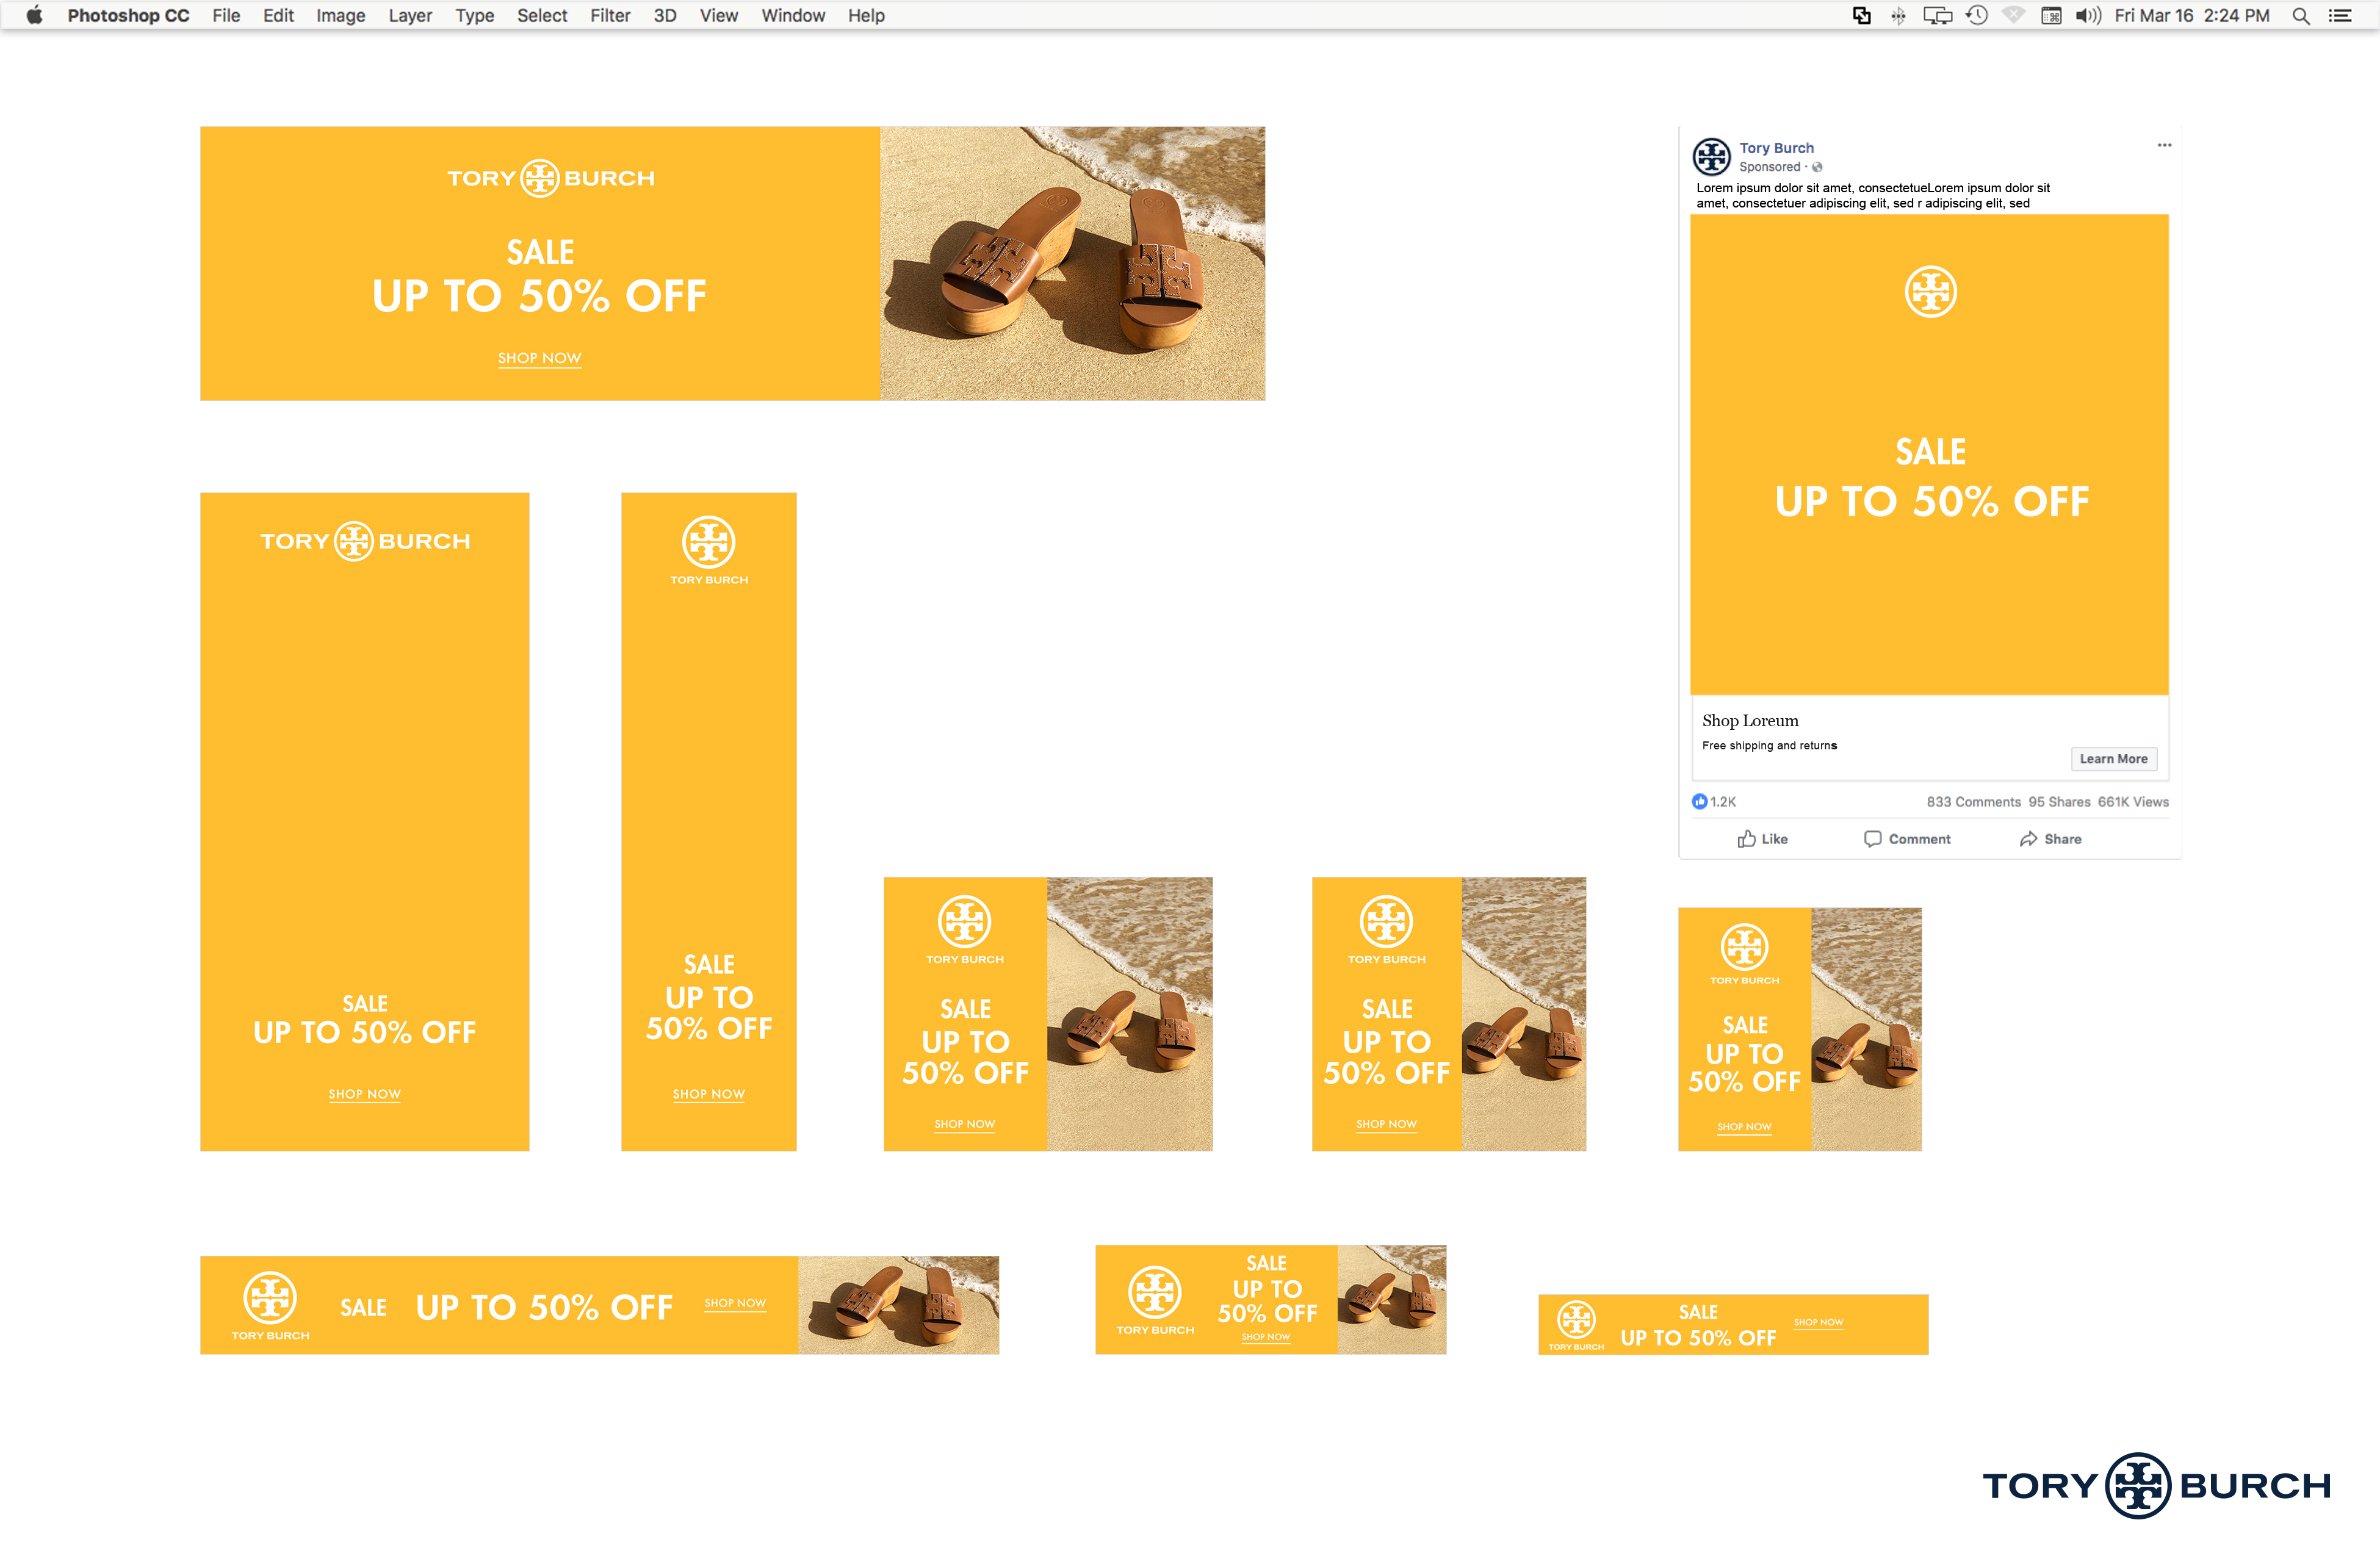Open the Wi-Fi status menu
Viewport: 2380px width, 1567px height.
(2014, 15)
